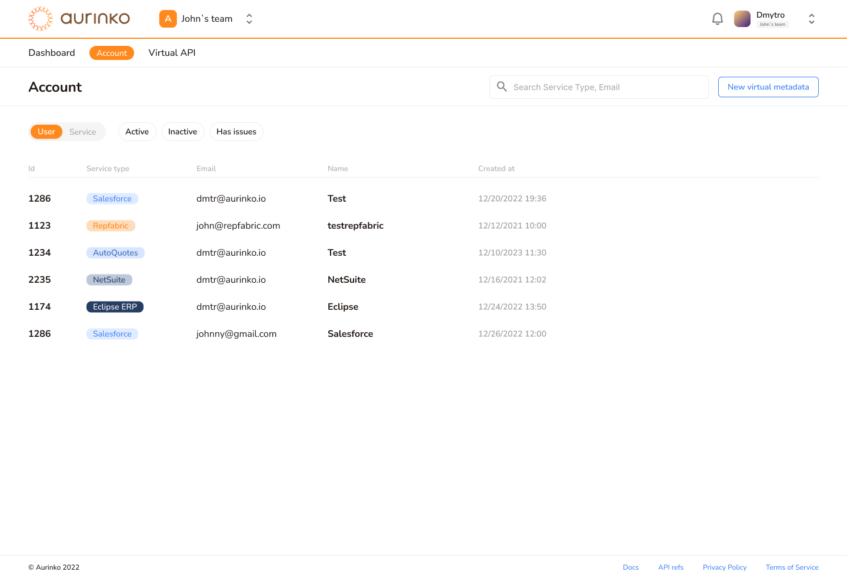Screen dimensions: 847x582
Task: Open notifications via the bell icon
Action: [717, 18]
